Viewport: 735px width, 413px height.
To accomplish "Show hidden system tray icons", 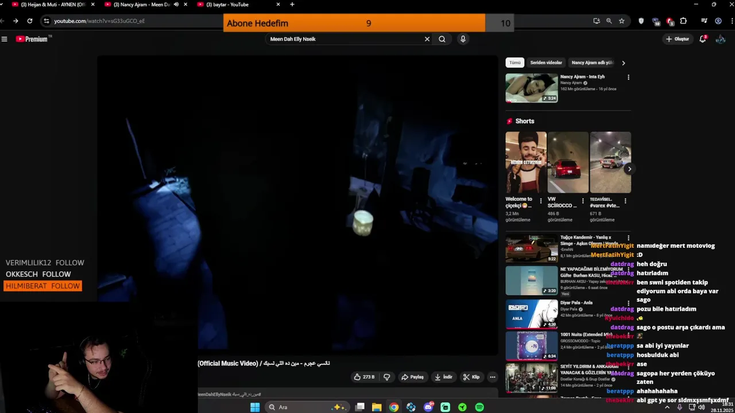I will pos(667,407).
